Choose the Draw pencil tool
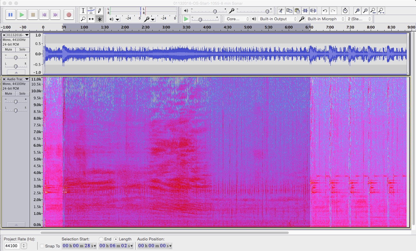Image resolution: width=416 pixels, height=251 pixels. pyautogui.click(x=99, y=11)
